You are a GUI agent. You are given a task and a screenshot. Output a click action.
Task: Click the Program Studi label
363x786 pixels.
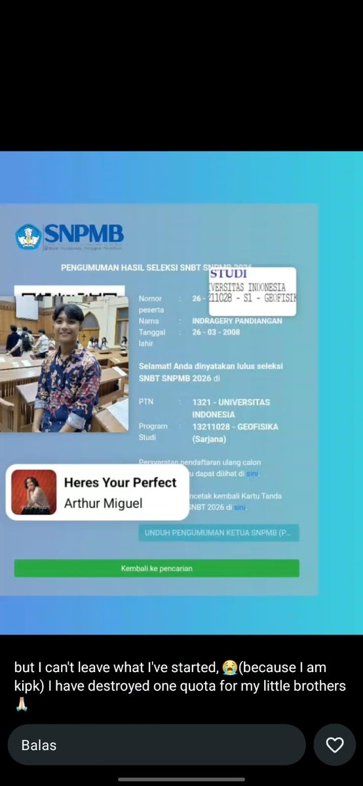[153, 432]
